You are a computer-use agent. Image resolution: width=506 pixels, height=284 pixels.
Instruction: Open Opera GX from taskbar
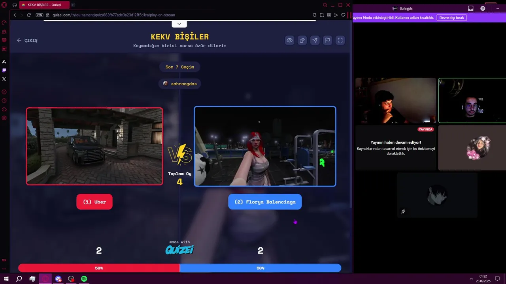tap(45, 278)
